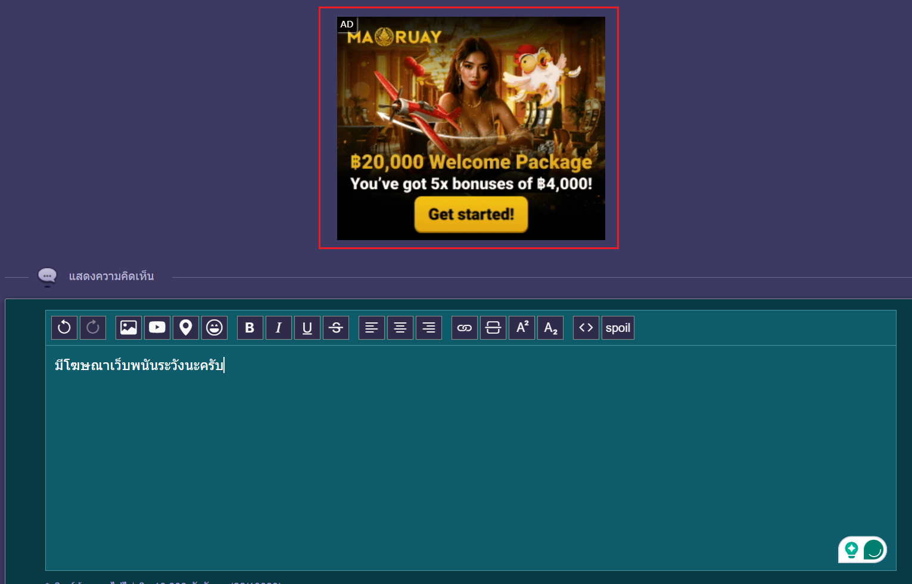This screenshot has width=912, height=584.
Task: Click the undo icon in editor toolbar
Action: coord(64,328)
